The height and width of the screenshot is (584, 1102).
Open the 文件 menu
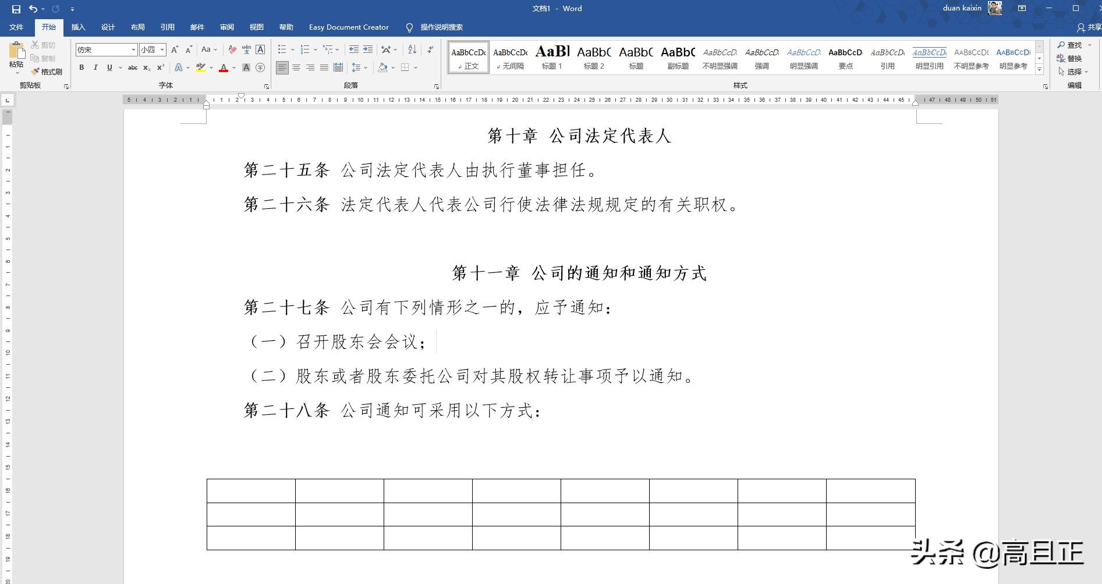pos(16,27)
